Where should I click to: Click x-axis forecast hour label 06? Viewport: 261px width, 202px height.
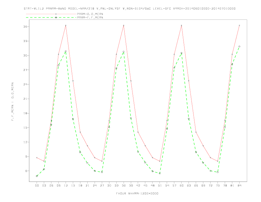click(51, 185)
